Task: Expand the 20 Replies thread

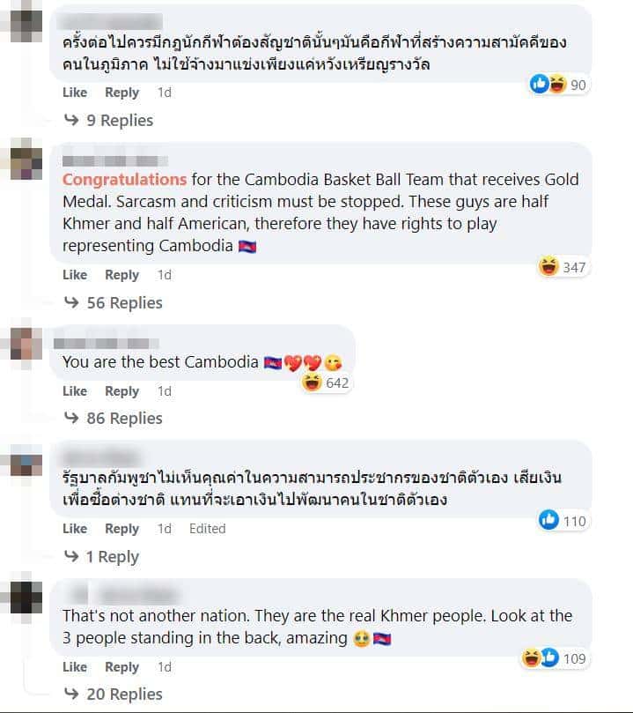Action: click(114, 694)
